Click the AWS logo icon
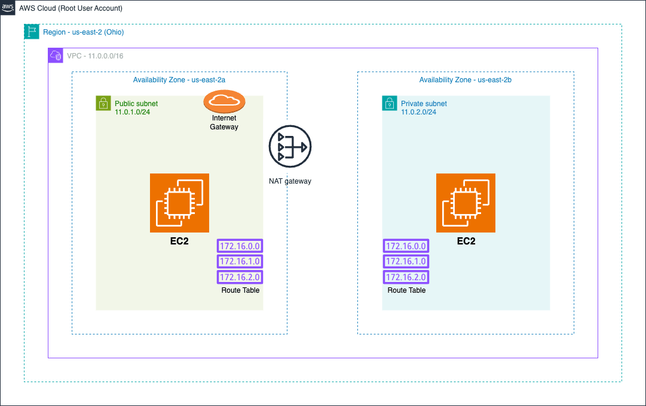 [7, 7]
